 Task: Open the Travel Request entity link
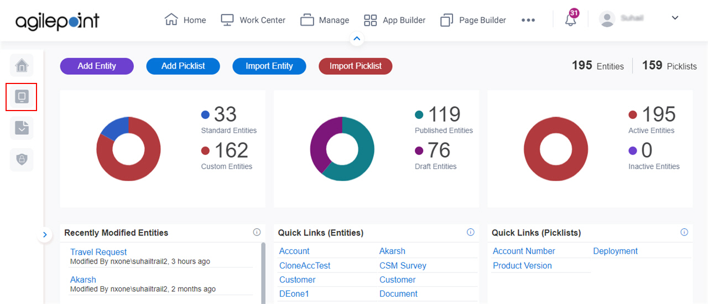[98, 252]
